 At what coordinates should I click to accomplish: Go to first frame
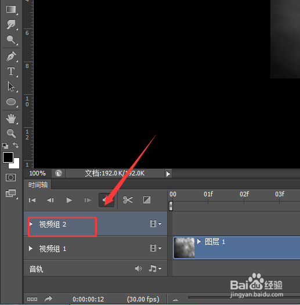click(x=32, y=200)
